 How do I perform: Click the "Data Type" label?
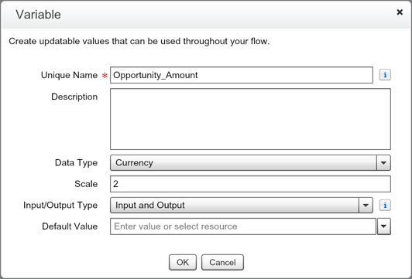coord(76,163)
